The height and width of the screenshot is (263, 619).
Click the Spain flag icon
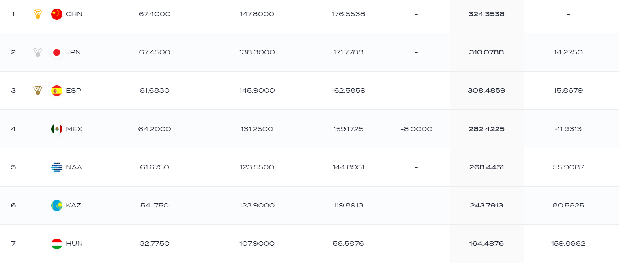(57, 91)
